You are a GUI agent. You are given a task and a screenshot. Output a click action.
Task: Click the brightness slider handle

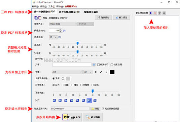point(78,43)
